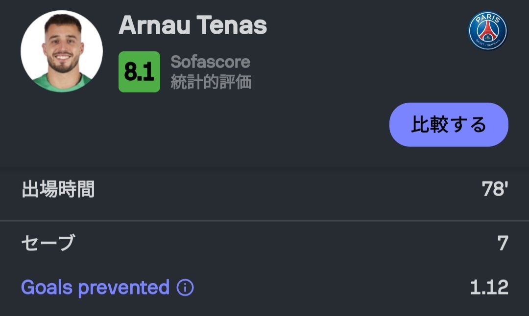Tap Arnau Tenas's profile photo

62,51
